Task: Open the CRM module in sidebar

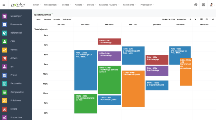Action: click(x=13, y=41)
